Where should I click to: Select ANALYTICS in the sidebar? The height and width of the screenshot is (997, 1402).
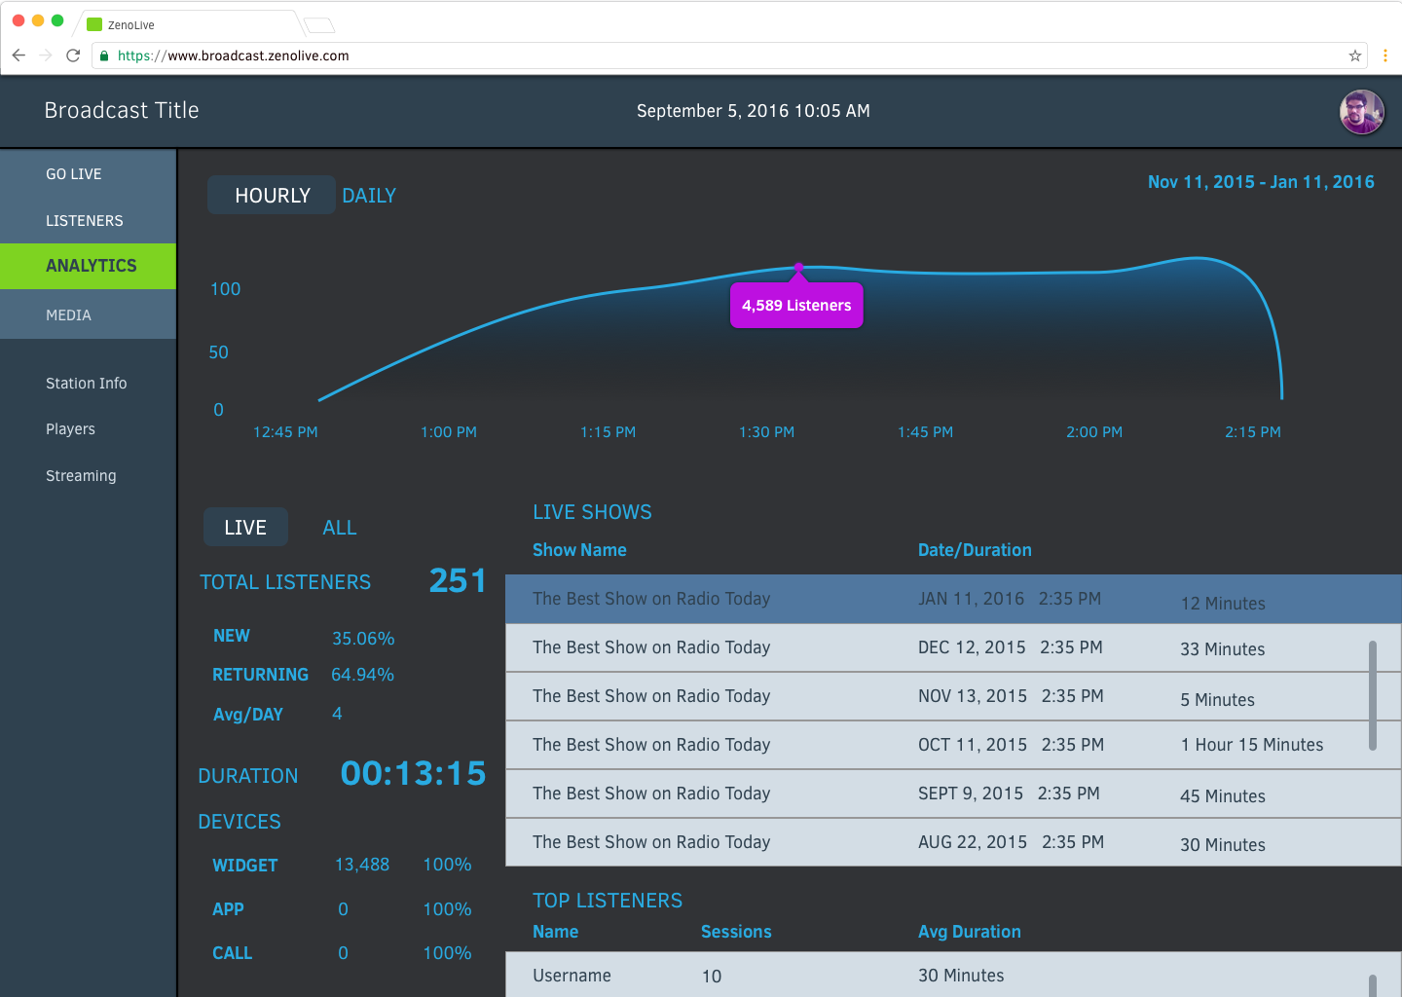tap(88, 266)
